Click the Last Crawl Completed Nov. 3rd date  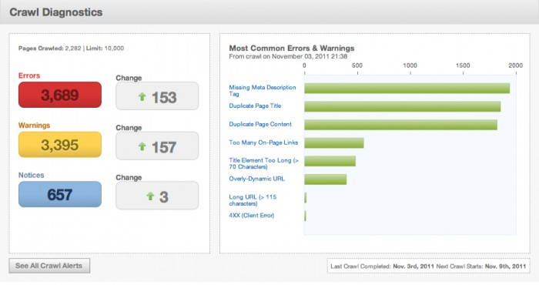pos(414,266)
